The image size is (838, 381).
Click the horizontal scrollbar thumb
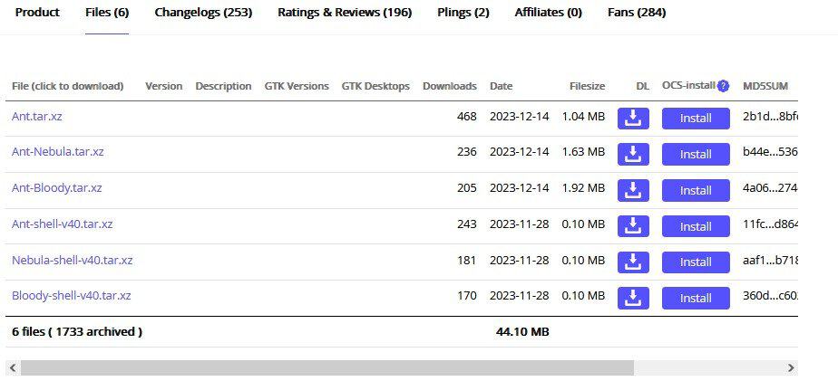coord(326,368)
